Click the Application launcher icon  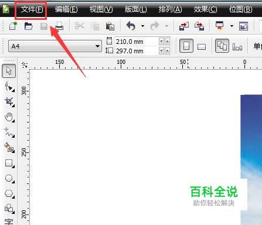point(220,26)
